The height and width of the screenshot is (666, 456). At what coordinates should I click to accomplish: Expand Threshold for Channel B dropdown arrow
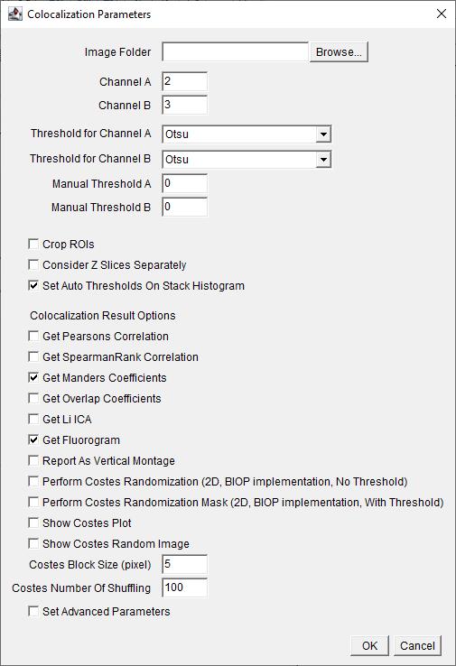(x=323, y=160)
